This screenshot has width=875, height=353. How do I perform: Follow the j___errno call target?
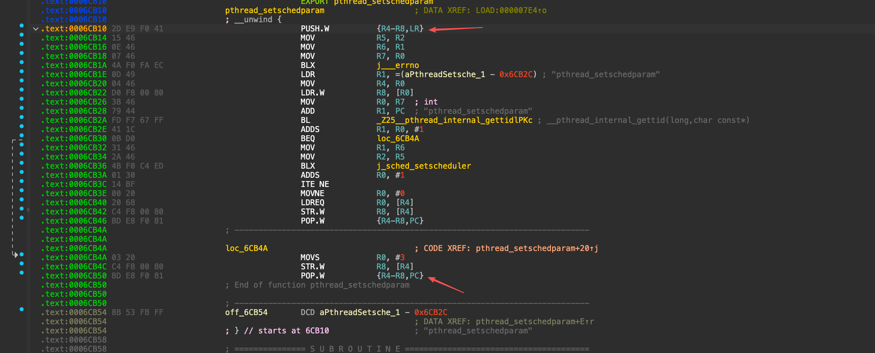coord(398,65)
